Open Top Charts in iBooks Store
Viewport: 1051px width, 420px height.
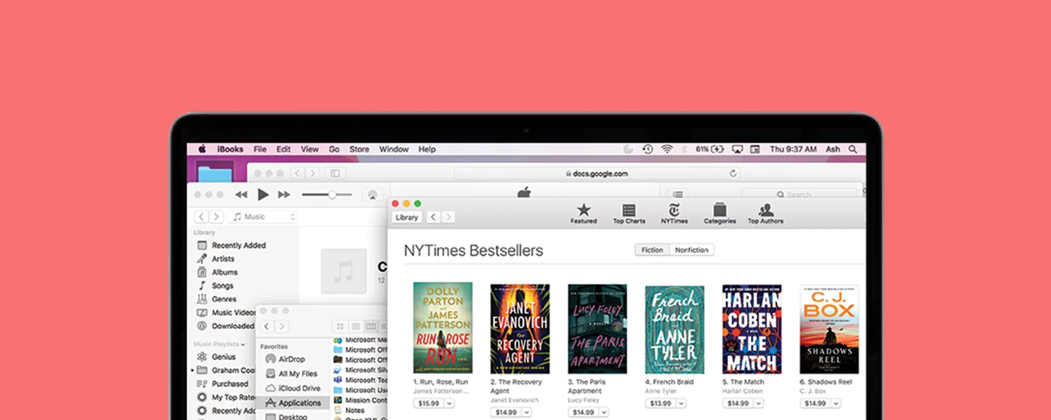(x=629, y=214)
